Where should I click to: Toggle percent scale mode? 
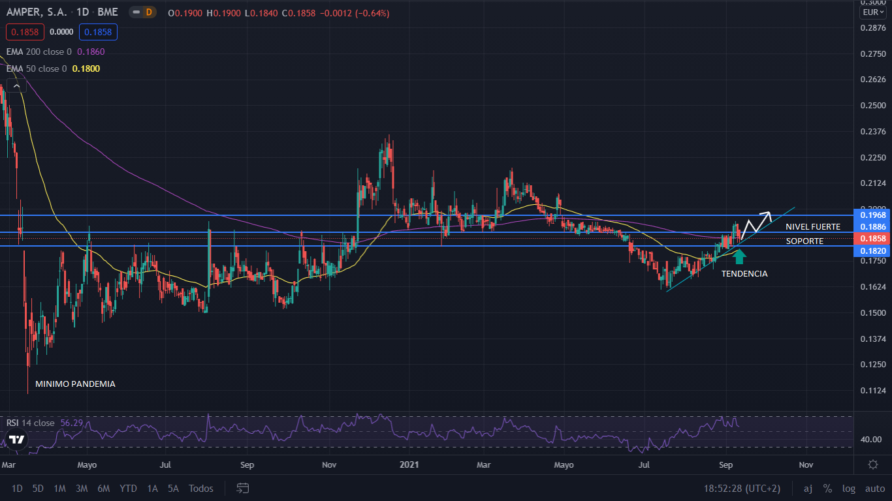827,488
